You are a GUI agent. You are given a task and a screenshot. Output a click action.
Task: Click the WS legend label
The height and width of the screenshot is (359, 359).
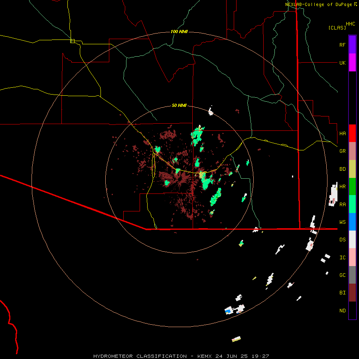(x=342, y=222)
